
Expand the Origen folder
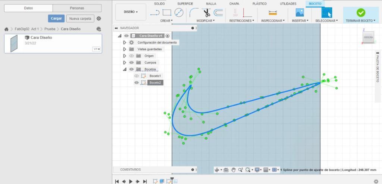(125, 56)
